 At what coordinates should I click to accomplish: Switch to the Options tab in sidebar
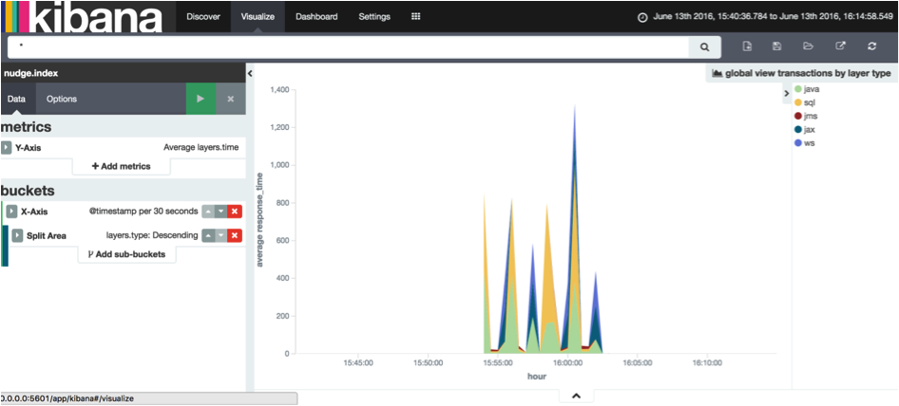(62, 99)
